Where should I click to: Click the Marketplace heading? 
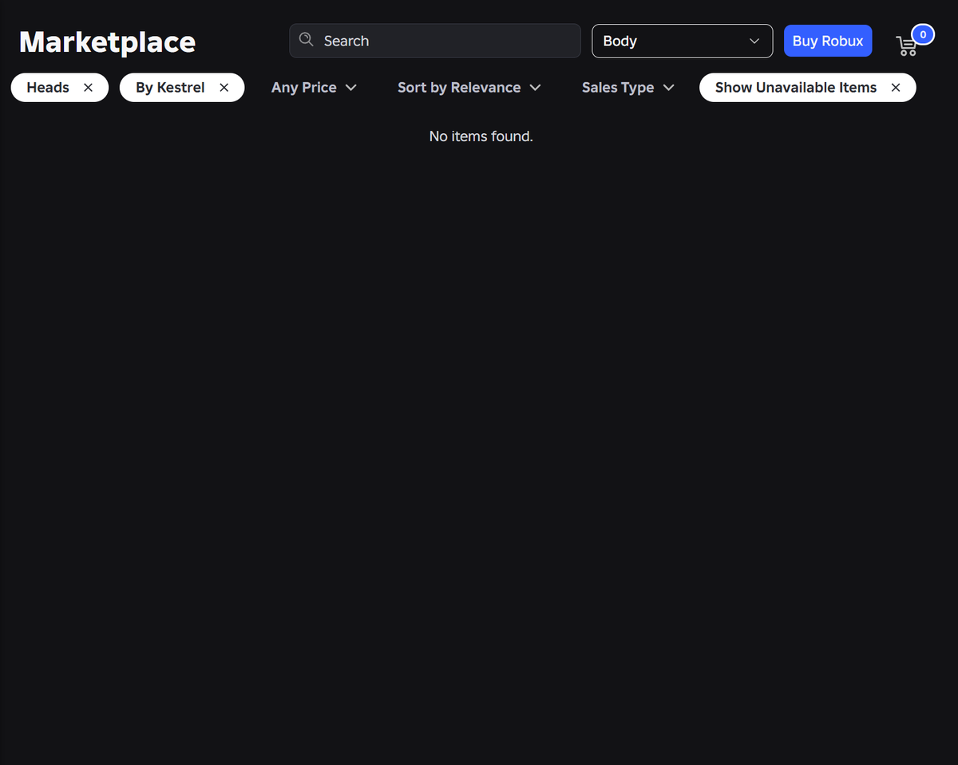pyautogui.click(x=107, y=42)
